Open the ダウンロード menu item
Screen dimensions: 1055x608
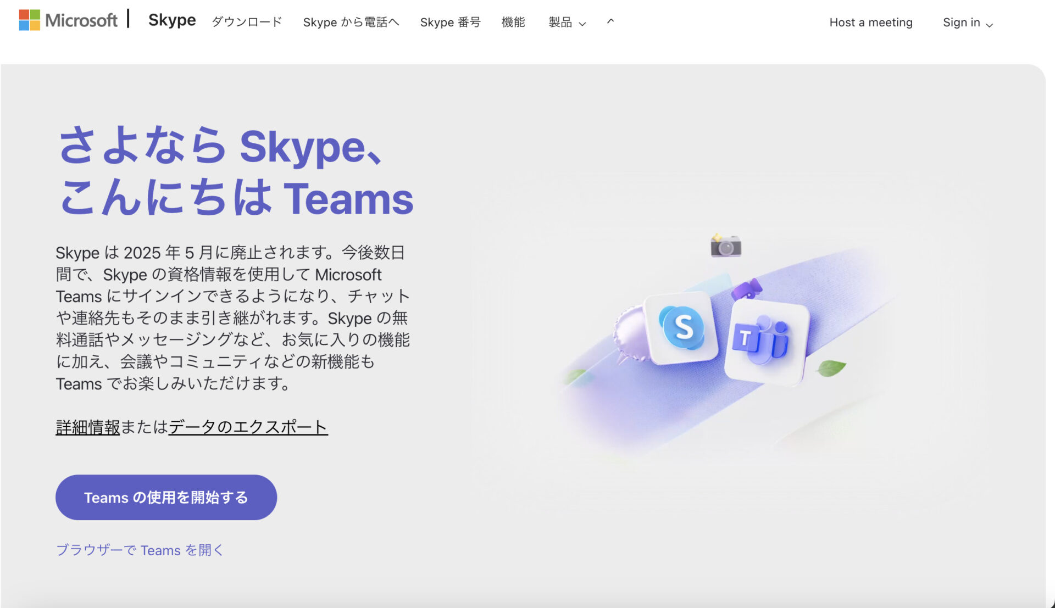(246, 23)
